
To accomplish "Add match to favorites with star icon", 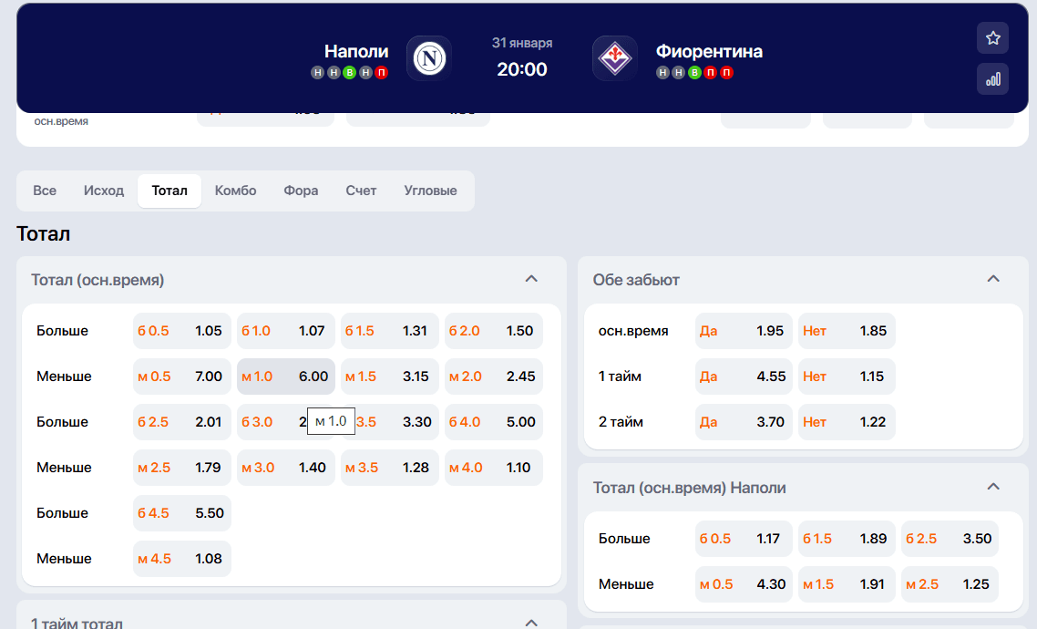I will click(992, 38).
